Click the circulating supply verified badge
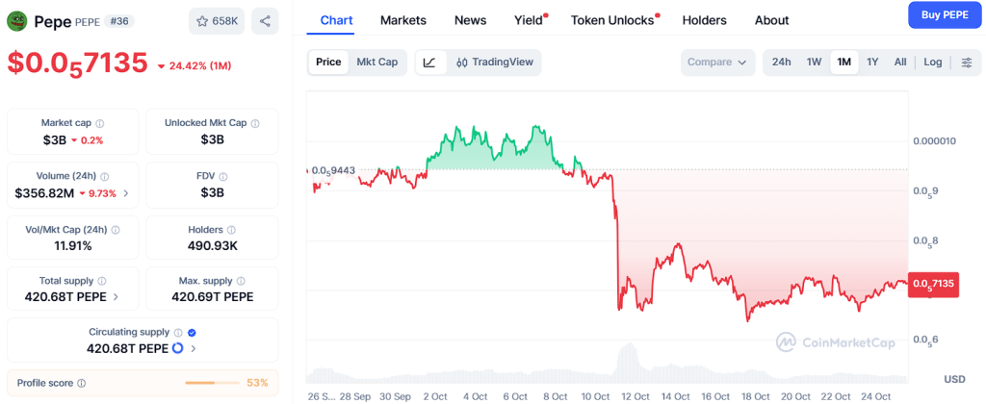This screenshot has width=986, height=404. click(192, 333)
